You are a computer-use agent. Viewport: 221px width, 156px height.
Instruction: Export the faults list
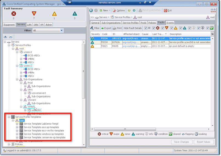pyautogui.click(x=106, y=28)
